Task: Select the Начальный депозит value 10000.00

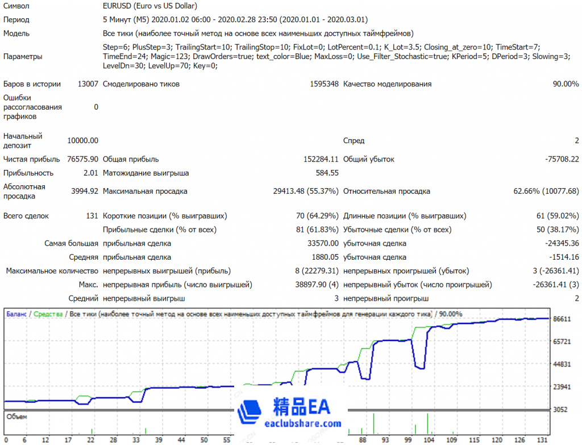Action: pyautogui.click(x=82, y=140)
